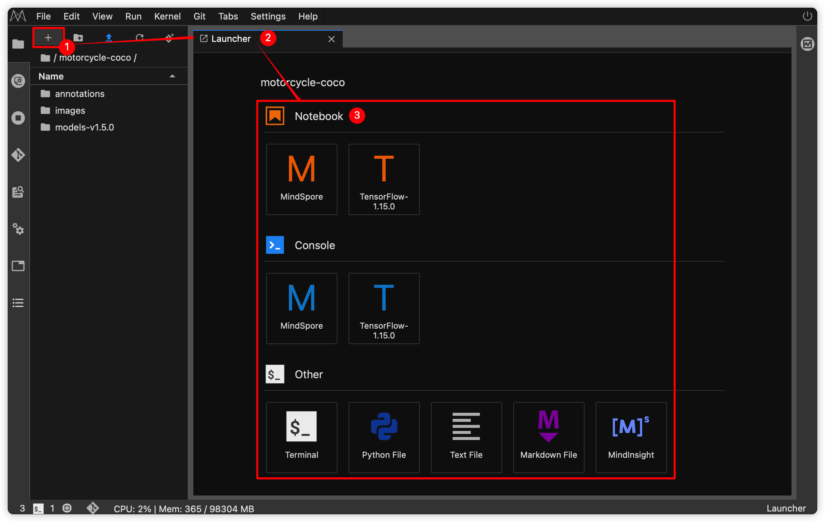Click the power shutdown icon at top right
The height and width of the screenshot is (522, 825).
(x=808, y=16)
